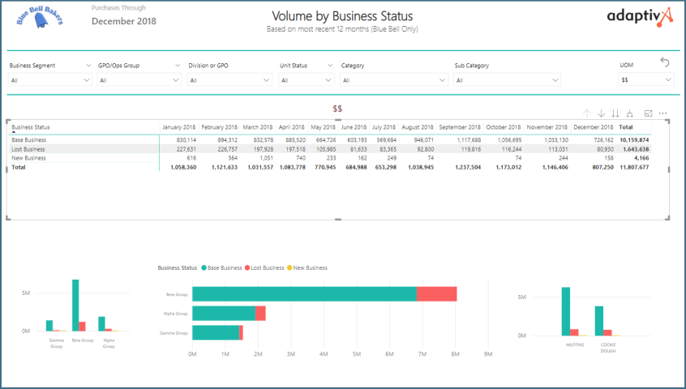Sort table by Total column header

point(625,127)
